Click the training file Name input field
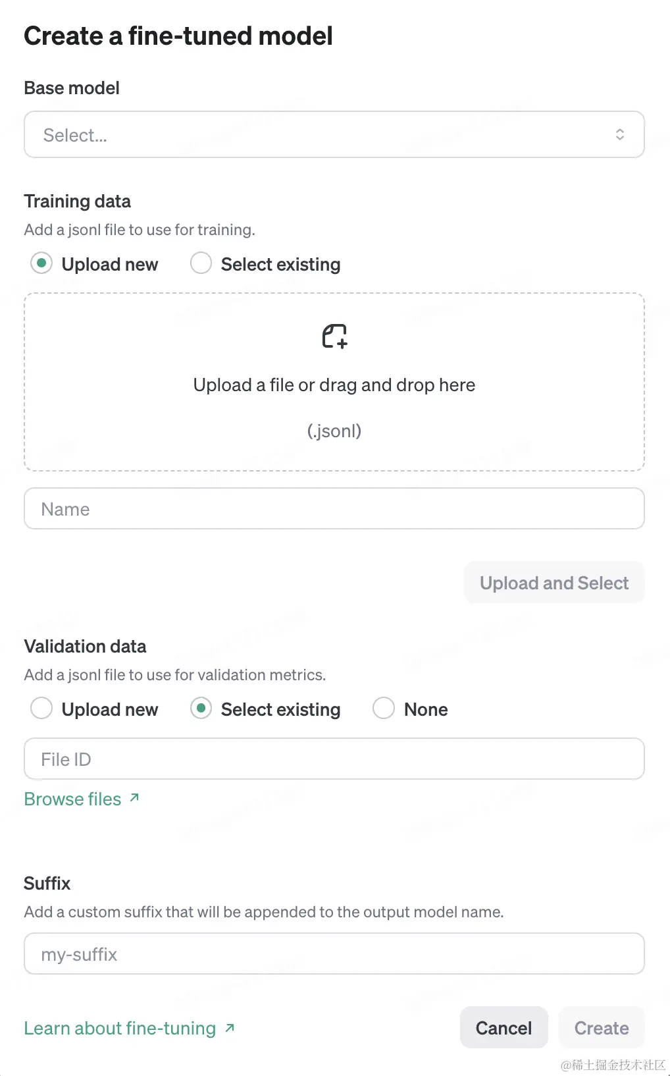This screenshot has height=1076, width=670. click(334, 509)
